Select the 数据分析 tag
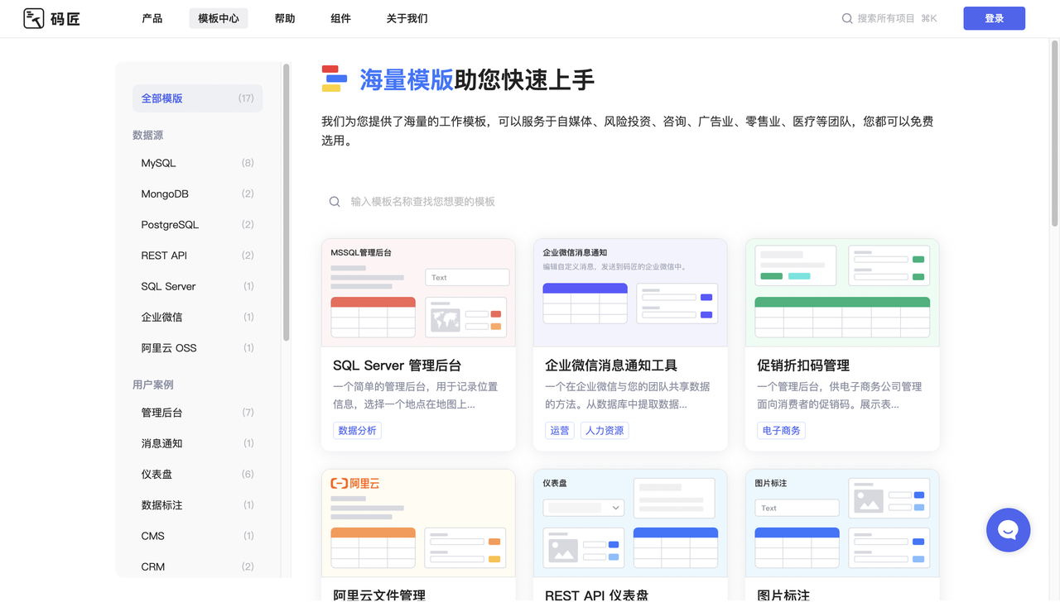1060x602 pixels. pos(357,430)
